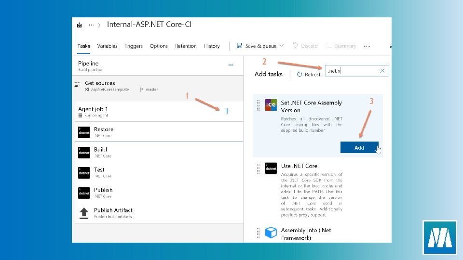Select the Publish Artifact task
463x260 pixels.
[x=159, y=213]
